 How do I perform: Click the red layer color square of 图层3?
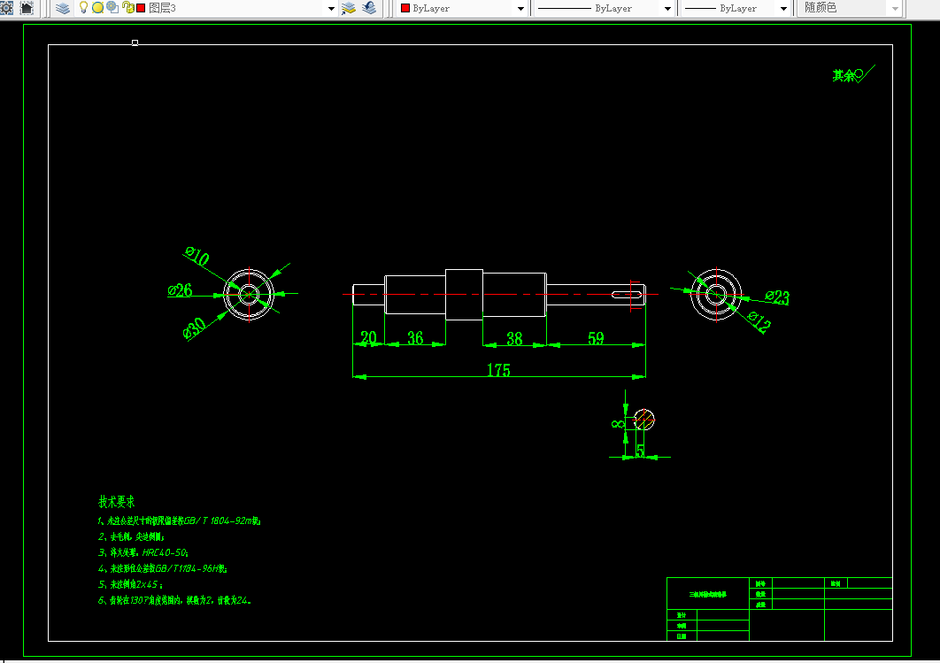[141, 8]
